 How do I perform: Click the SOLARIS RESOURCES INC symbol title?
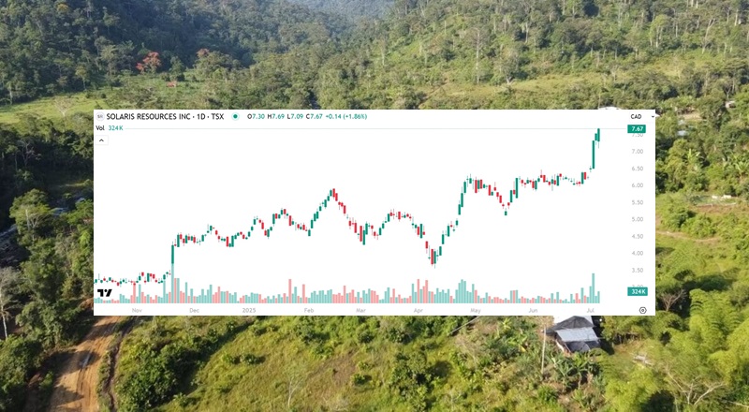(165, 117)
